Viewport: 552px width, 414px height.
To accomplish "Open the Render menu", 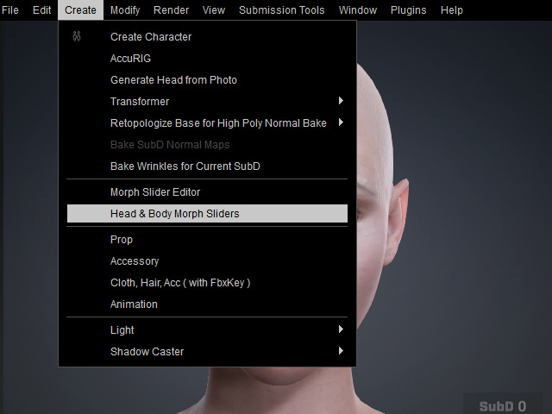I will click(x=171, y=9).
